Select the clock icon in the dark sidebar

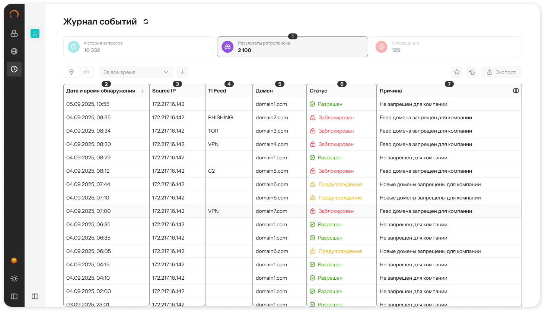point(14,69)
